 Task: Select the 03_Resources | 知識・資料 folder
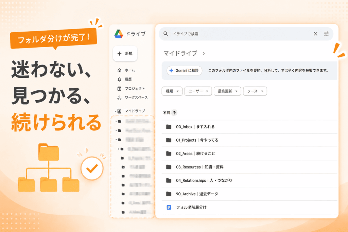[x=249, y=167]
